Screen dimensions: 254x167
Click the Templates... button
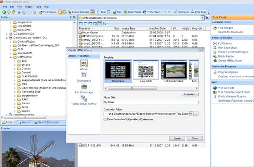pyautogui.click(x=190, y=94)
